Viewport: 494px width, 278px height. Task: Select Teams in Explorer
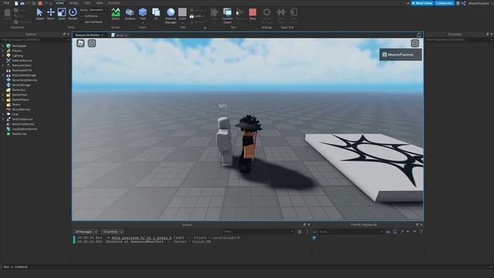coord(16,104)
